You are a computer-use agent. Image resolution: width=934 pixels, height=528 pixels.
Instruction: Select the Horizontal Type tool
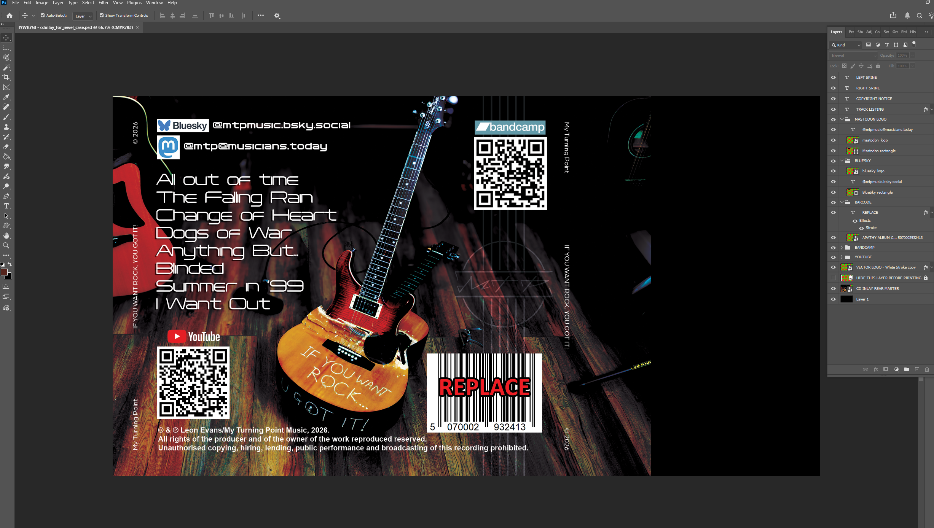coord(6,206)
